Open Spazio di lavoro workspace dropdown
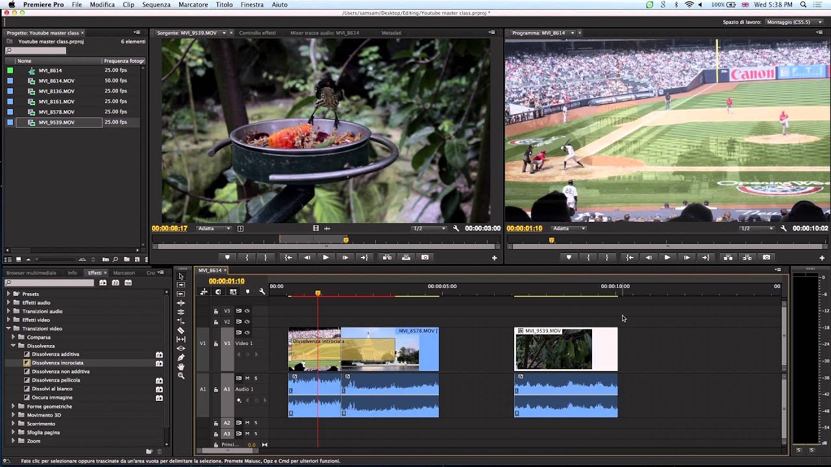 click(794, 22)
